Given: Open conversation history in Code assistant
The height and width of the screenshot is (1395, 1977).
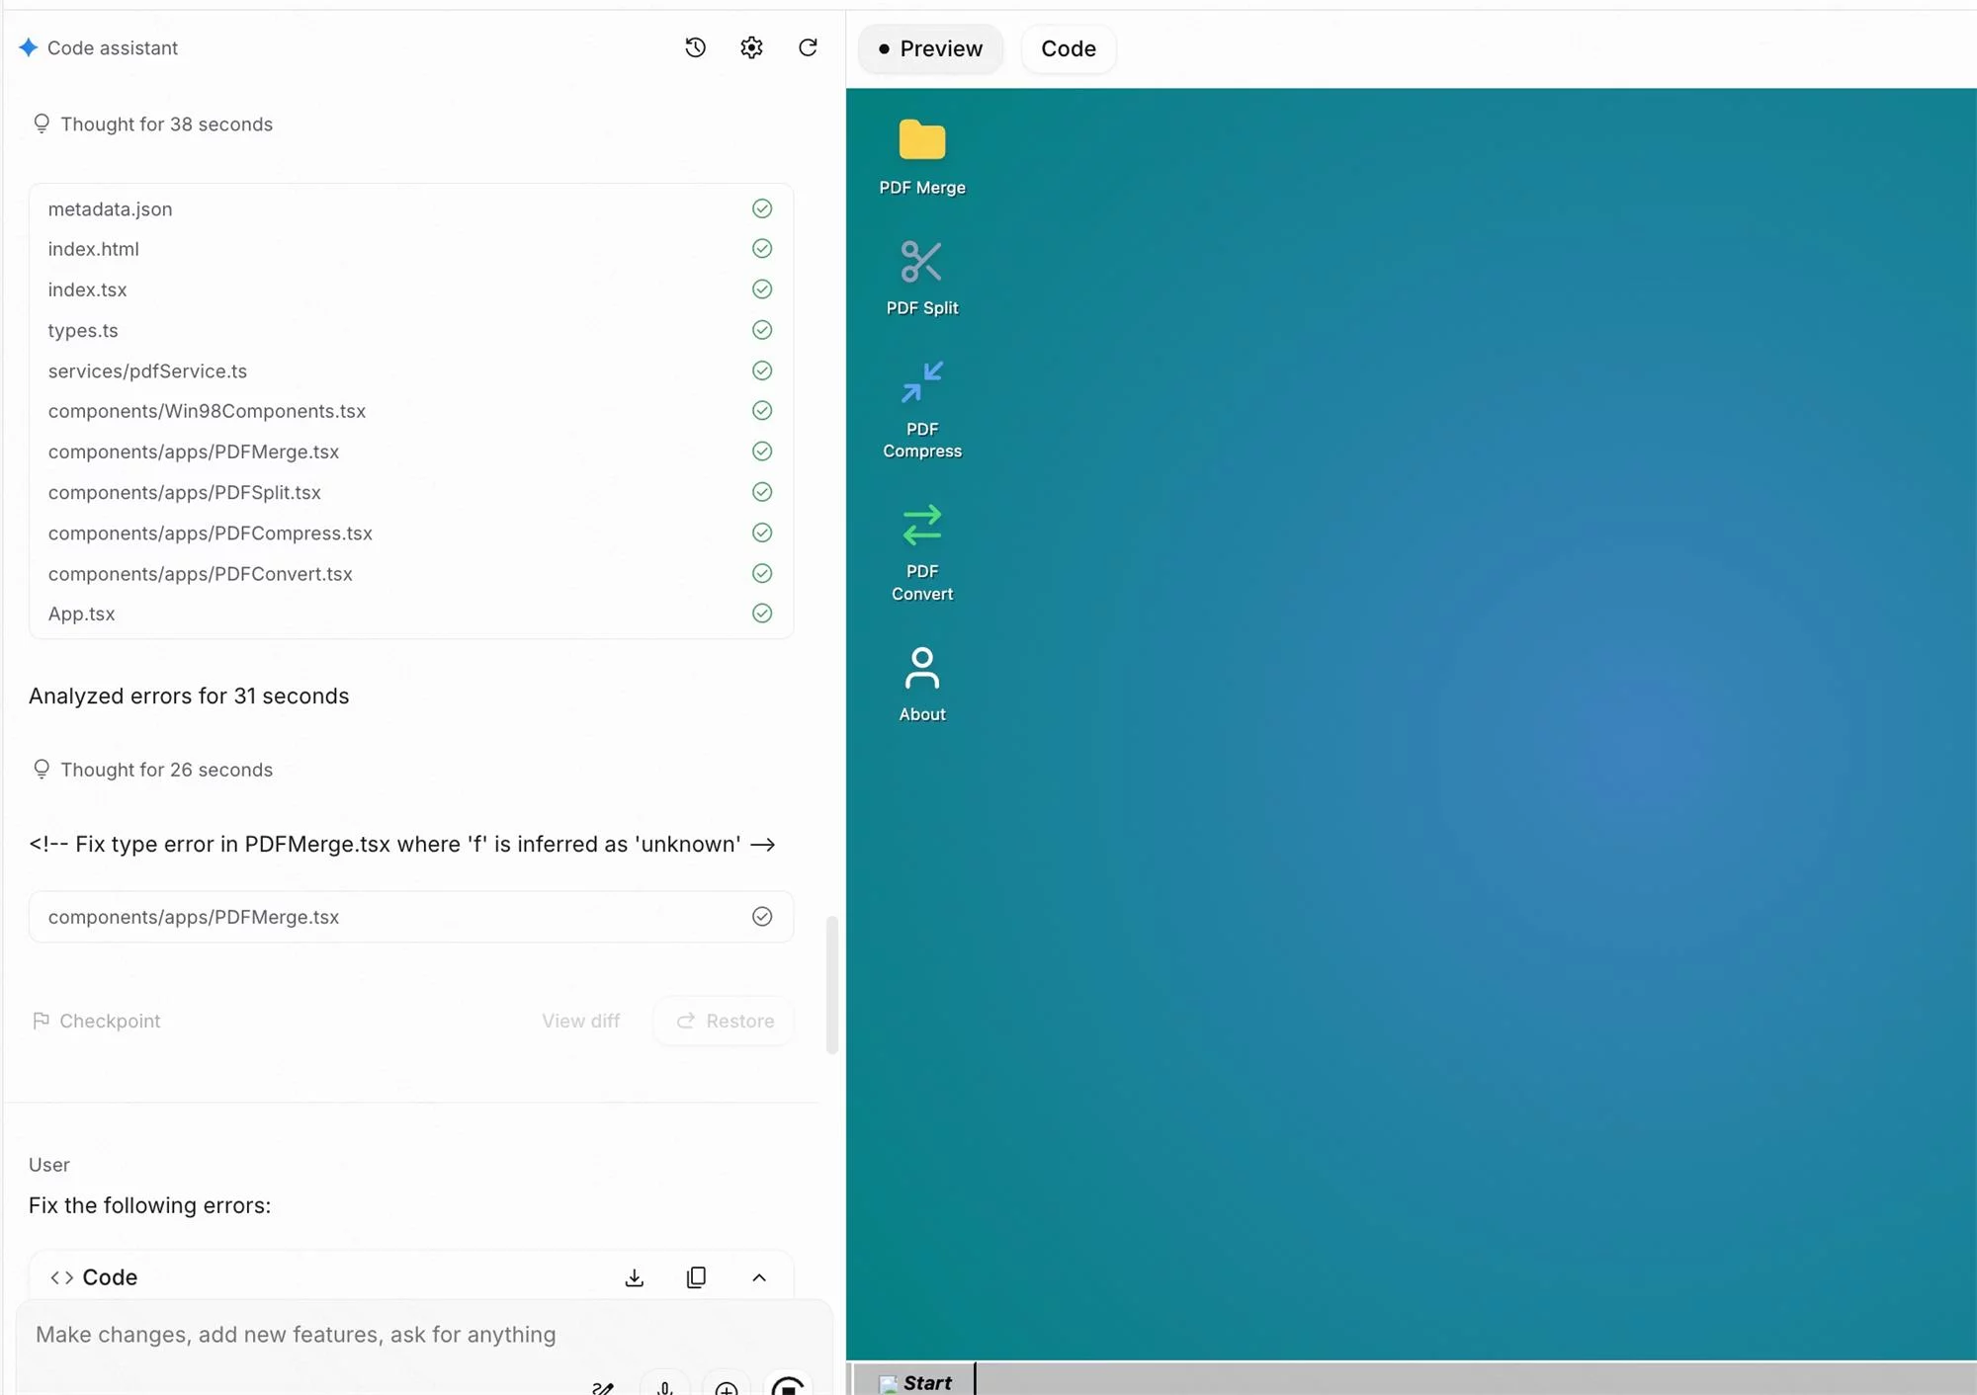Looking at the screenshot, I should [x=695, y=46].
